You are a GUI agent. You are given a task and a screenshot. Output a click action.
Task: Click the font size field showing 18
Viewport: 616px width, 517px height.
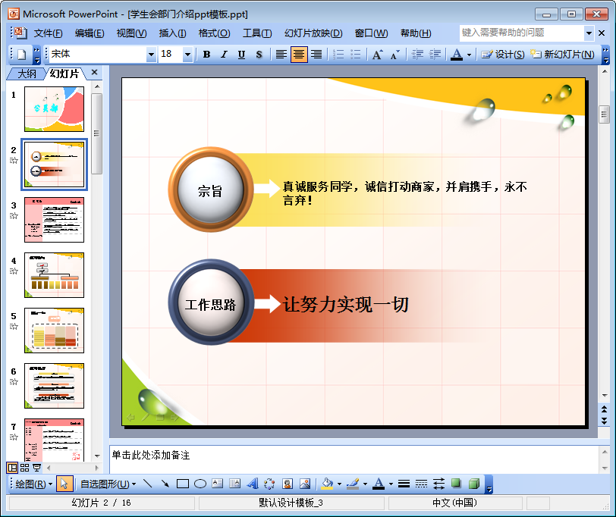[x=171, y=54]
